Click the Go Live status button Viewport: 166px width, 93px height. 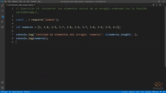pos(155,92)
